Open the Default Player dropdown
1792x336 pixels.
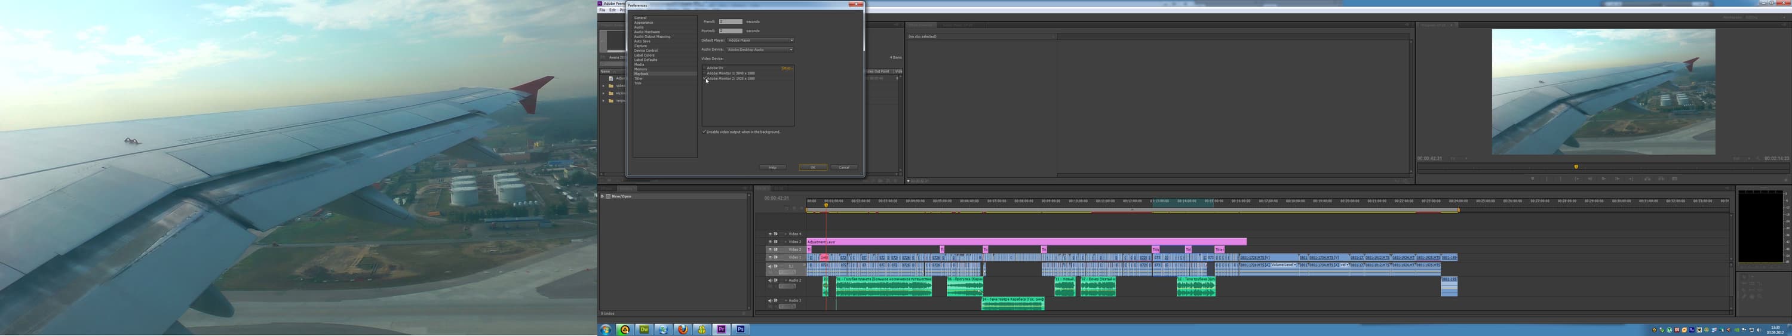760,41
